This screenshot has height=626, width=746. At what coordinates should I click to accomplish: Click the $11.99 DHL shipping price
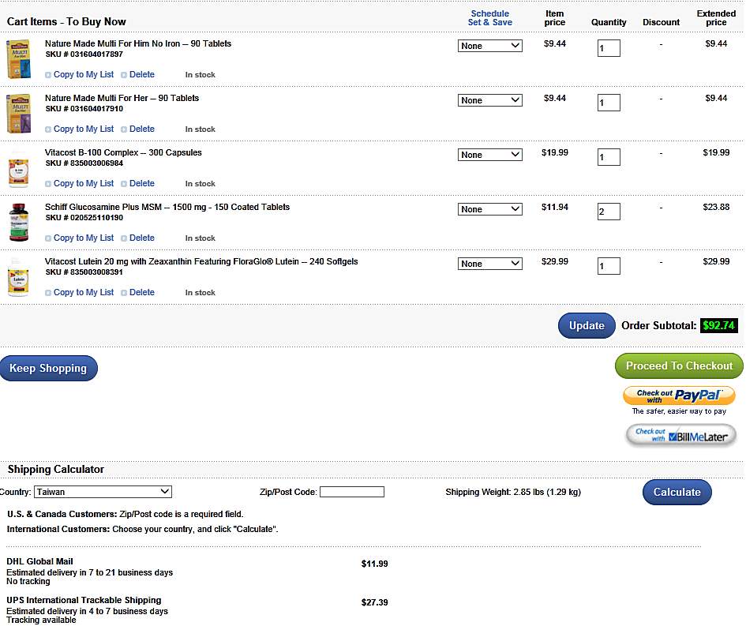point(374,564)
